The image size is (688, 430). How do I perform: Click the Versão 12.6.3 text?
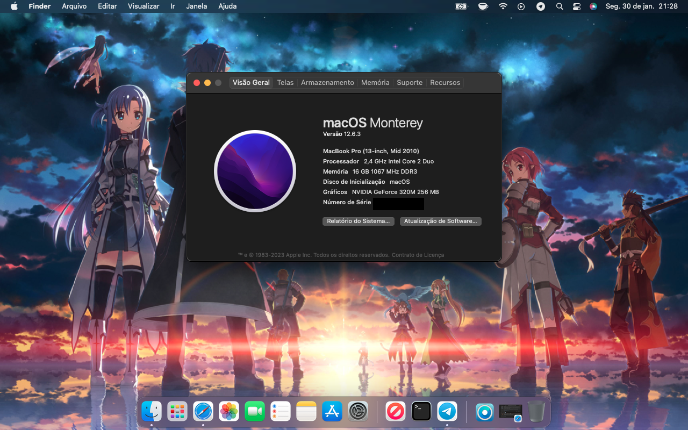(x=342, y=134)
